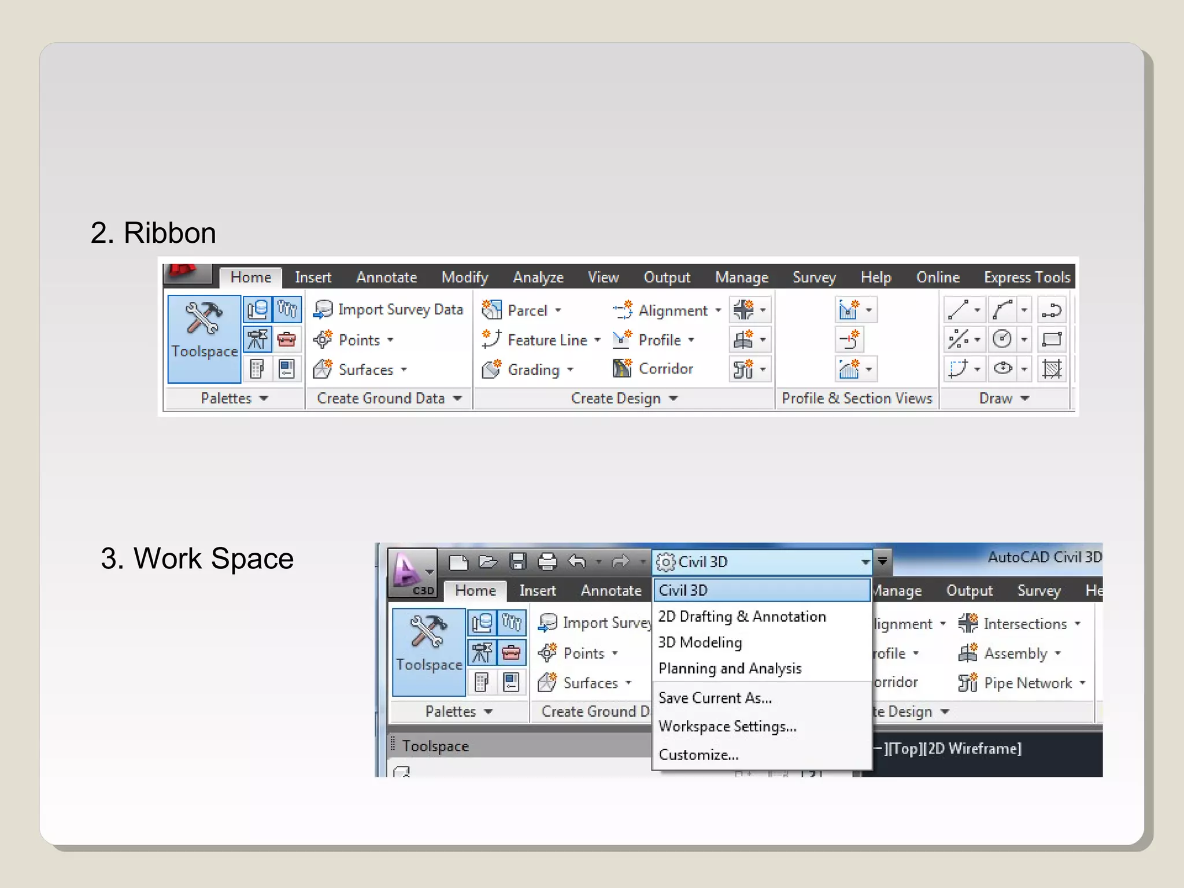1184x888 pixels.
Task: Expand the Draw panel title
Action: click(1004, 398)
